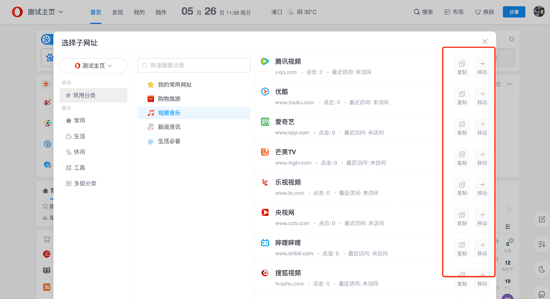Focus the 快速搜索分类 search field
550x299 pixels.
pos(195,65)
